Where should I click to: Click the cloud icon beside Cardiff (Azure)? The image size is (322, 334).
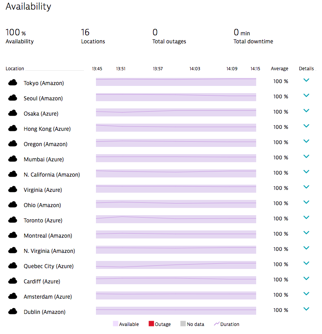point(12,281)
